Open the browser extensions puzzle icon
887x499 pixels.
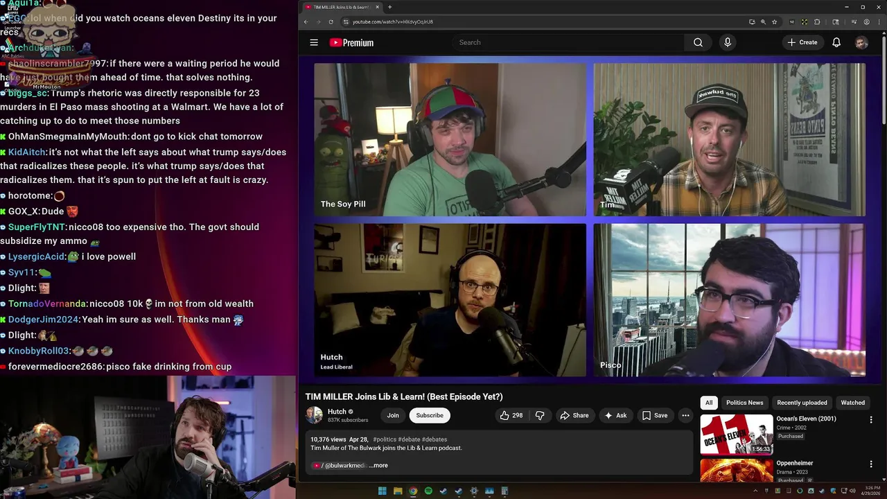[816, 21]
